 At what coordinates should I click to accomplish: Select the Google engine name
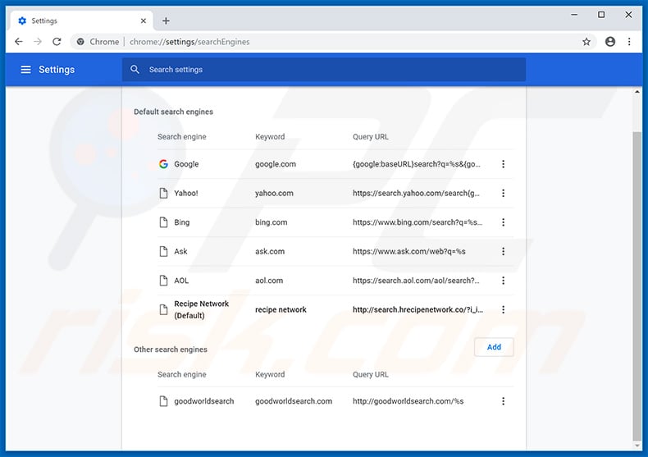tap(186, 164)
